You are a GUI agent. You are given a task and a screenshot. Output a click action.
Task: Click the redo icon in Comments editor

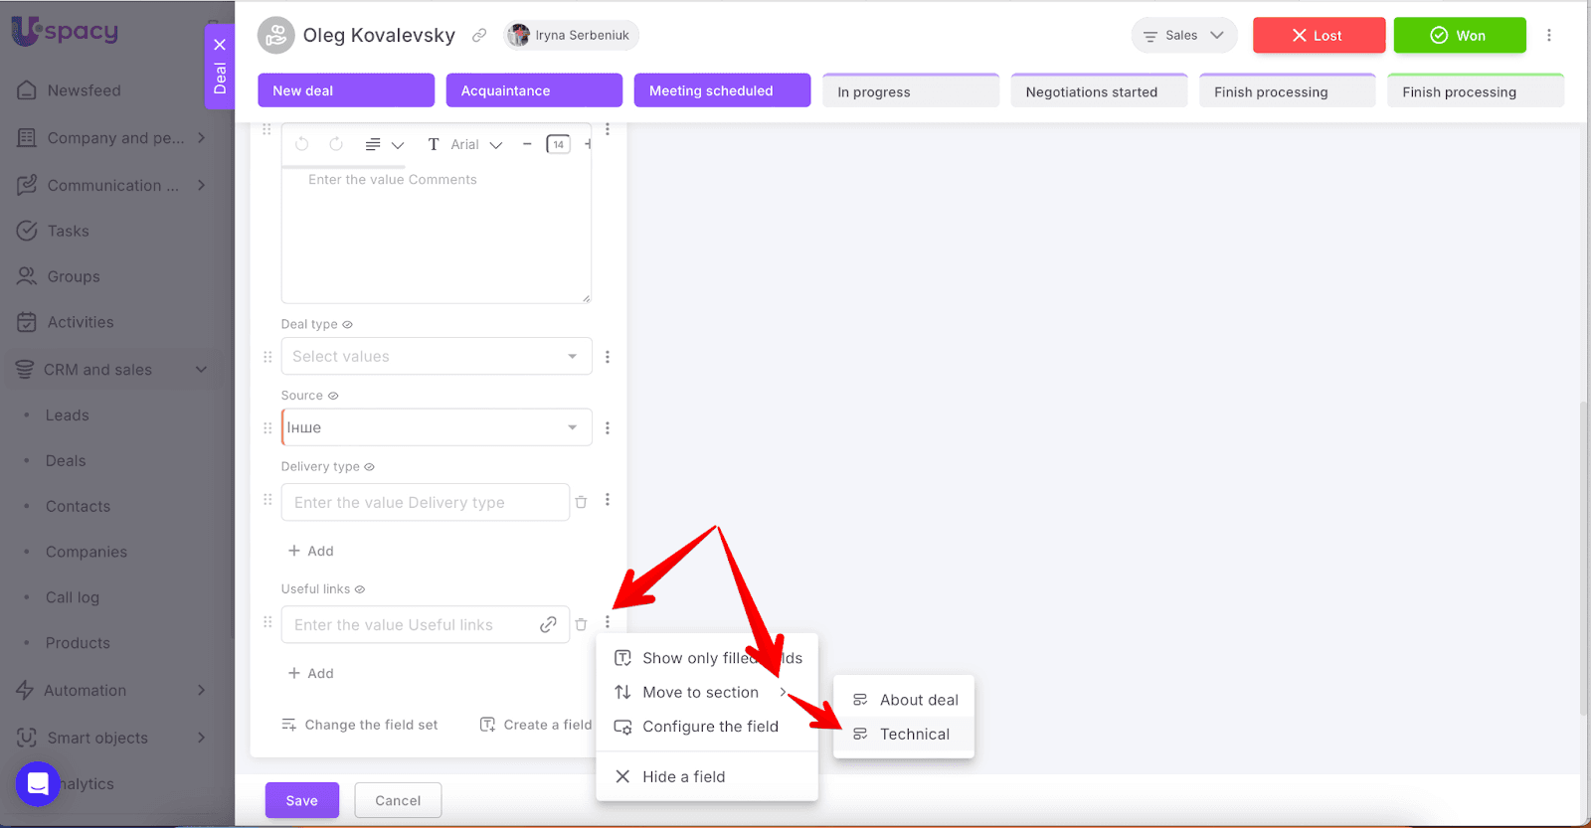click(336, 144)
